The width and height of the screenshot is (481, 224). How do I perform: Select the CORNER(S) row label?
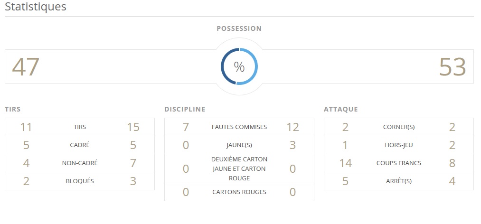point(399,127)
